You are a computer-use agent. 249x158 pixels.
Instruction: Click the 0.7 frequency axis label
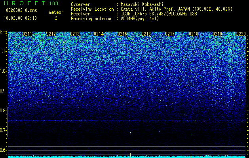pyautogui.click(x=3, y=130)
